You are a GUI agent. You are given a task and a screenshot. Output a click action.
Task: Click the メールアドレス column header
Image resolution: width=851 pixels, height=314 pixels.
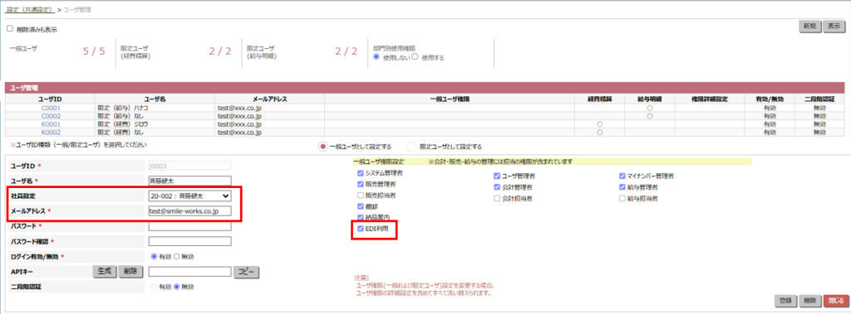(270, 99)
